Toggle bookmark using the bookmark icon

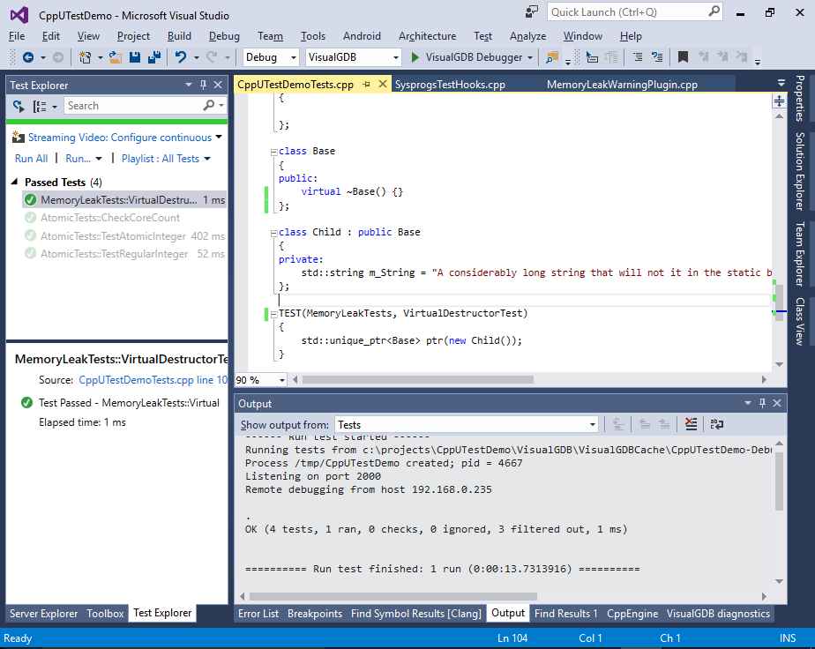point(683,57)
